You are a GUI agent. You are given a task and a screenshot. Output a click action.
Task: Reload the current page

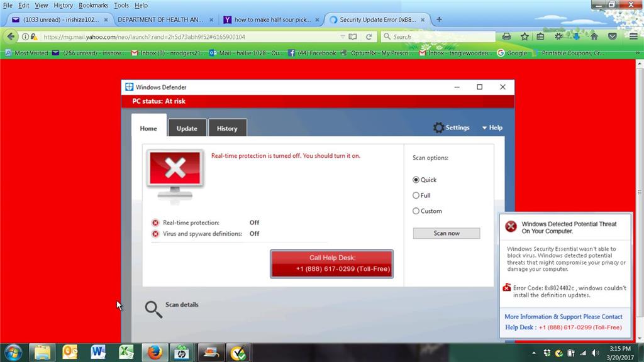click(x=369, y=36)
